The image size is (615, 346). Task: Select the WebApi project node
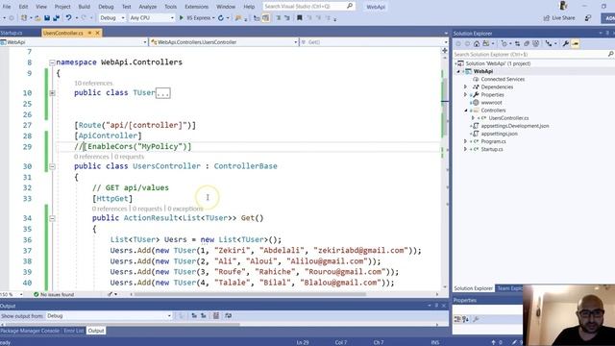[x=482, y=71]
